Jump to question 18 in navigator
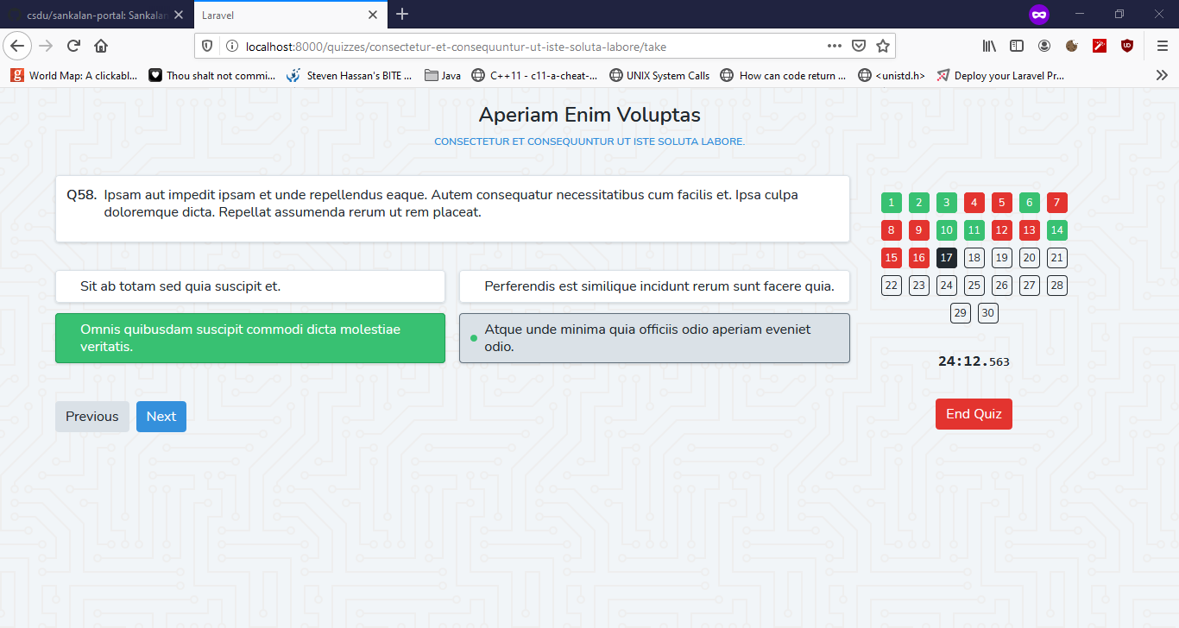This screenshot has height=628, width=1179. pyautogui.click(x=974, y=258)
